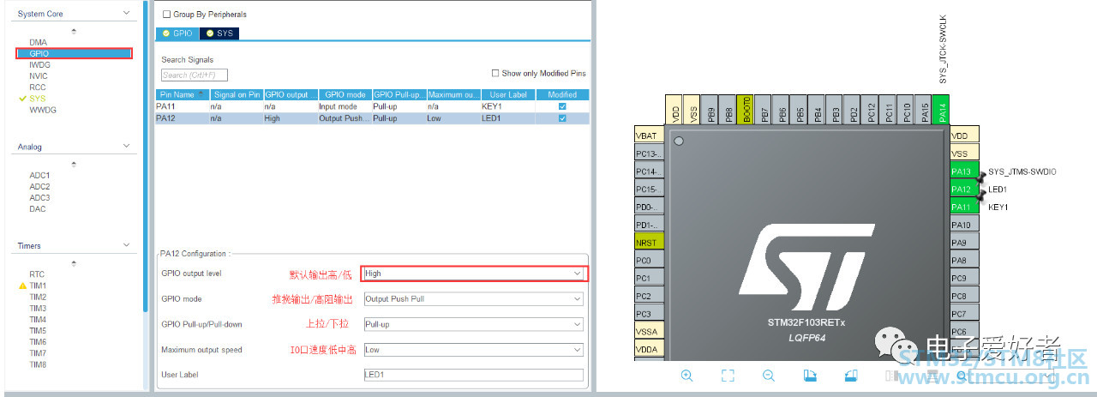
Task: Select the PA12 row in pin table
Action: coord(373,118)
